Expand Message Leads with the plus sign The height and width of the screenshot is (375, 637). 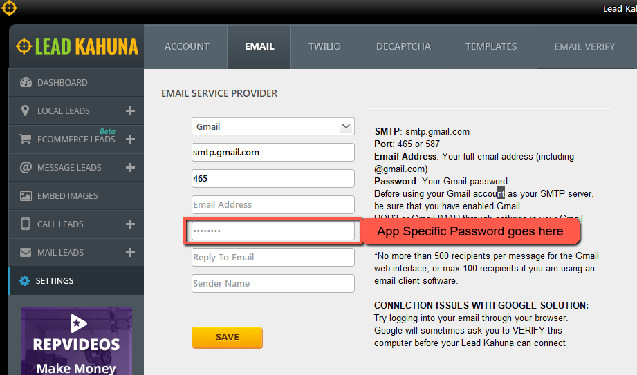130,168
